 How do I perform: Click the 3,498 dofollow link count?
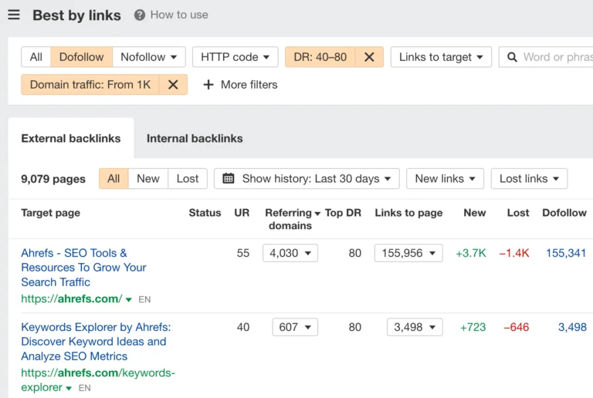coord(573,327)
